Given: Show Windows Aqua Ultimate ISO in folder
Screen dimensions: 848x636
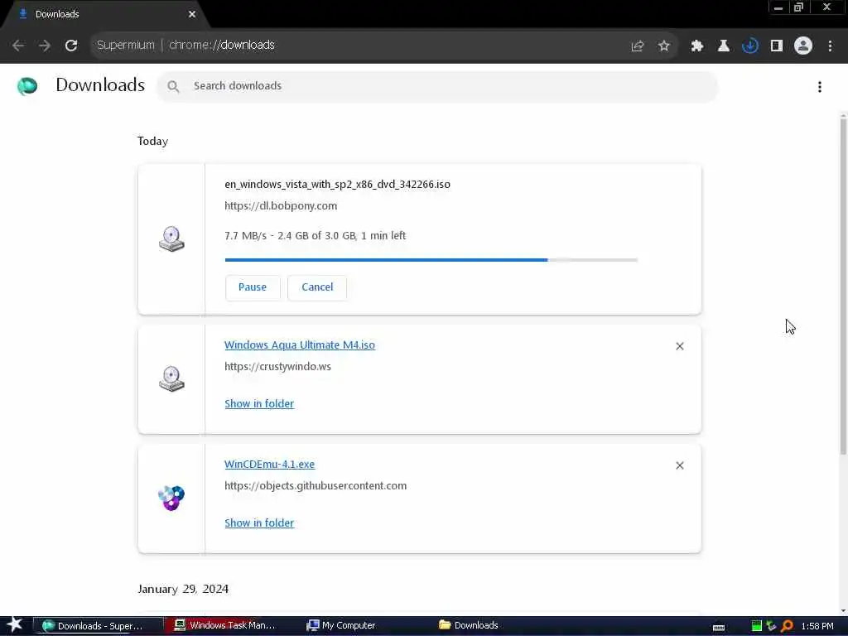Looking at the screenshot, I should (x=259, y=403).
